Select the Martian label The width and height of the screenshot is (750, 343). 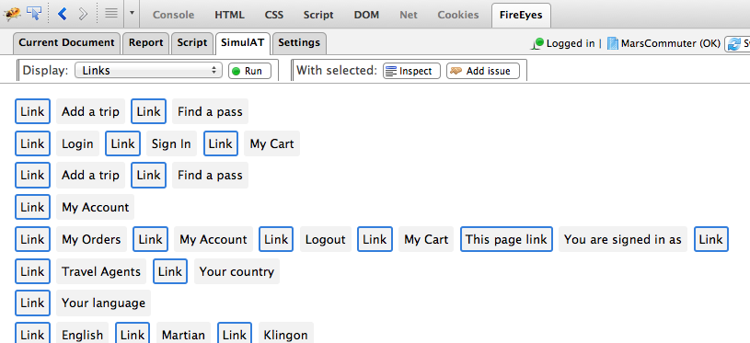point(183,334)
